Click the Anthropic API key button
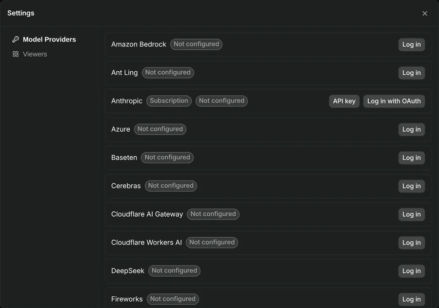The height and width of the screenshot is (308, 439). [x=344, y=101]
